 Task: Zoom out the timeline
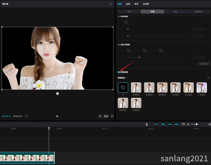(188, 124)
